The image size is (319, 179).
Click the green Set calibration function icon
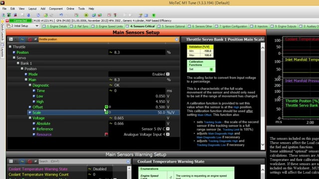[211, 70]
